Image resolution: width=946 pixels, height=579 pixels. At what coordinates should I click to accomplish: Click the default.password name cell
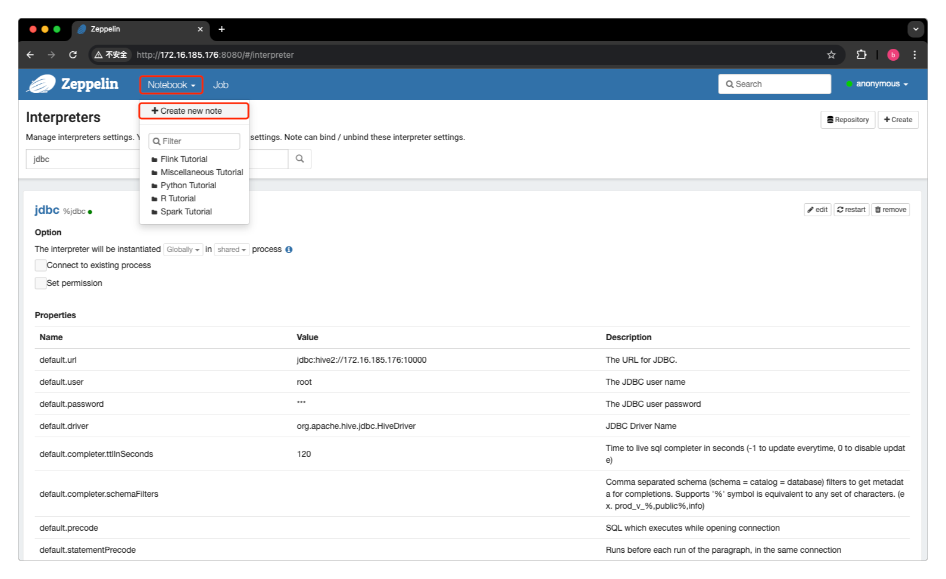coord(71,404)
